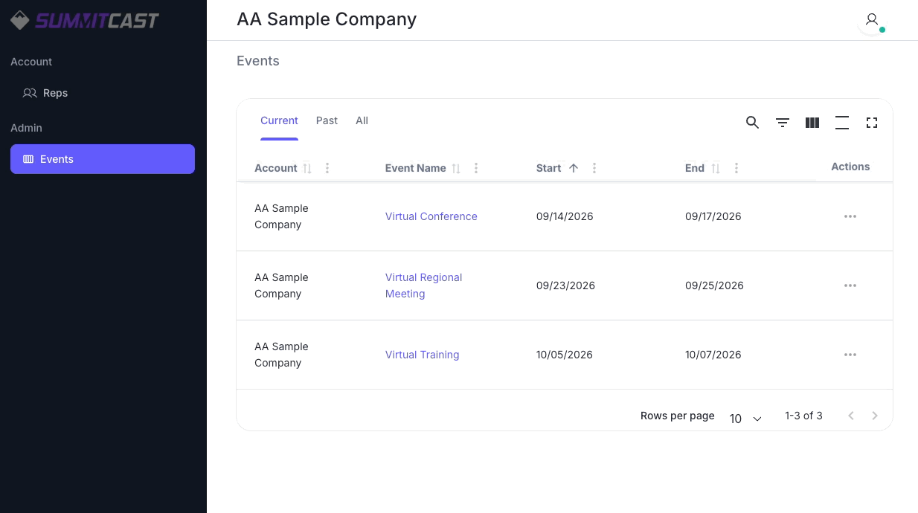Sort by the Account column arrows

pos(307,169)
